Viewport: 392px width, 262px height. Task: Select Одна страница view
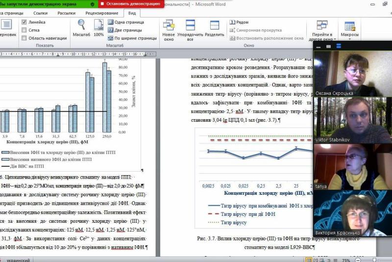point(126,22)
